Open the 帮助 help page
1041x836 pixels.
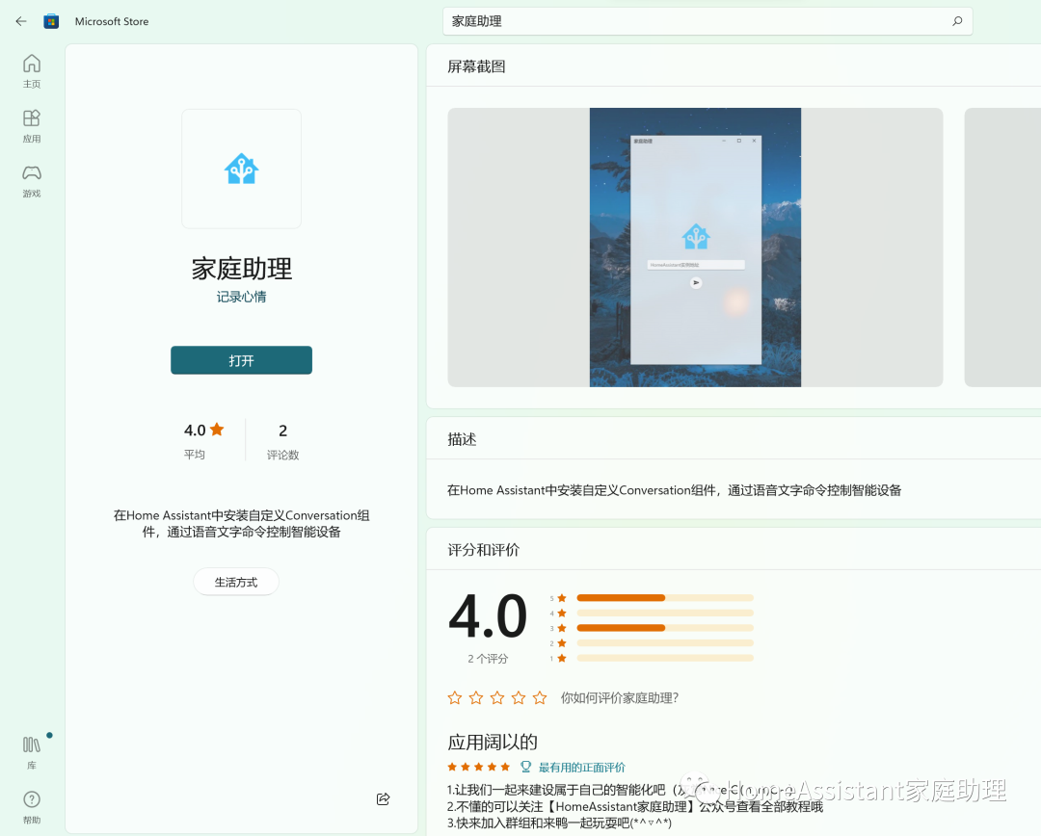31,807
